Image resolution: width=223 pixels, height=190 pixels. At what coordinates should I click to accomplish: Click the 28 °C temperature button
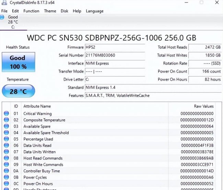[x=18, y=91]
